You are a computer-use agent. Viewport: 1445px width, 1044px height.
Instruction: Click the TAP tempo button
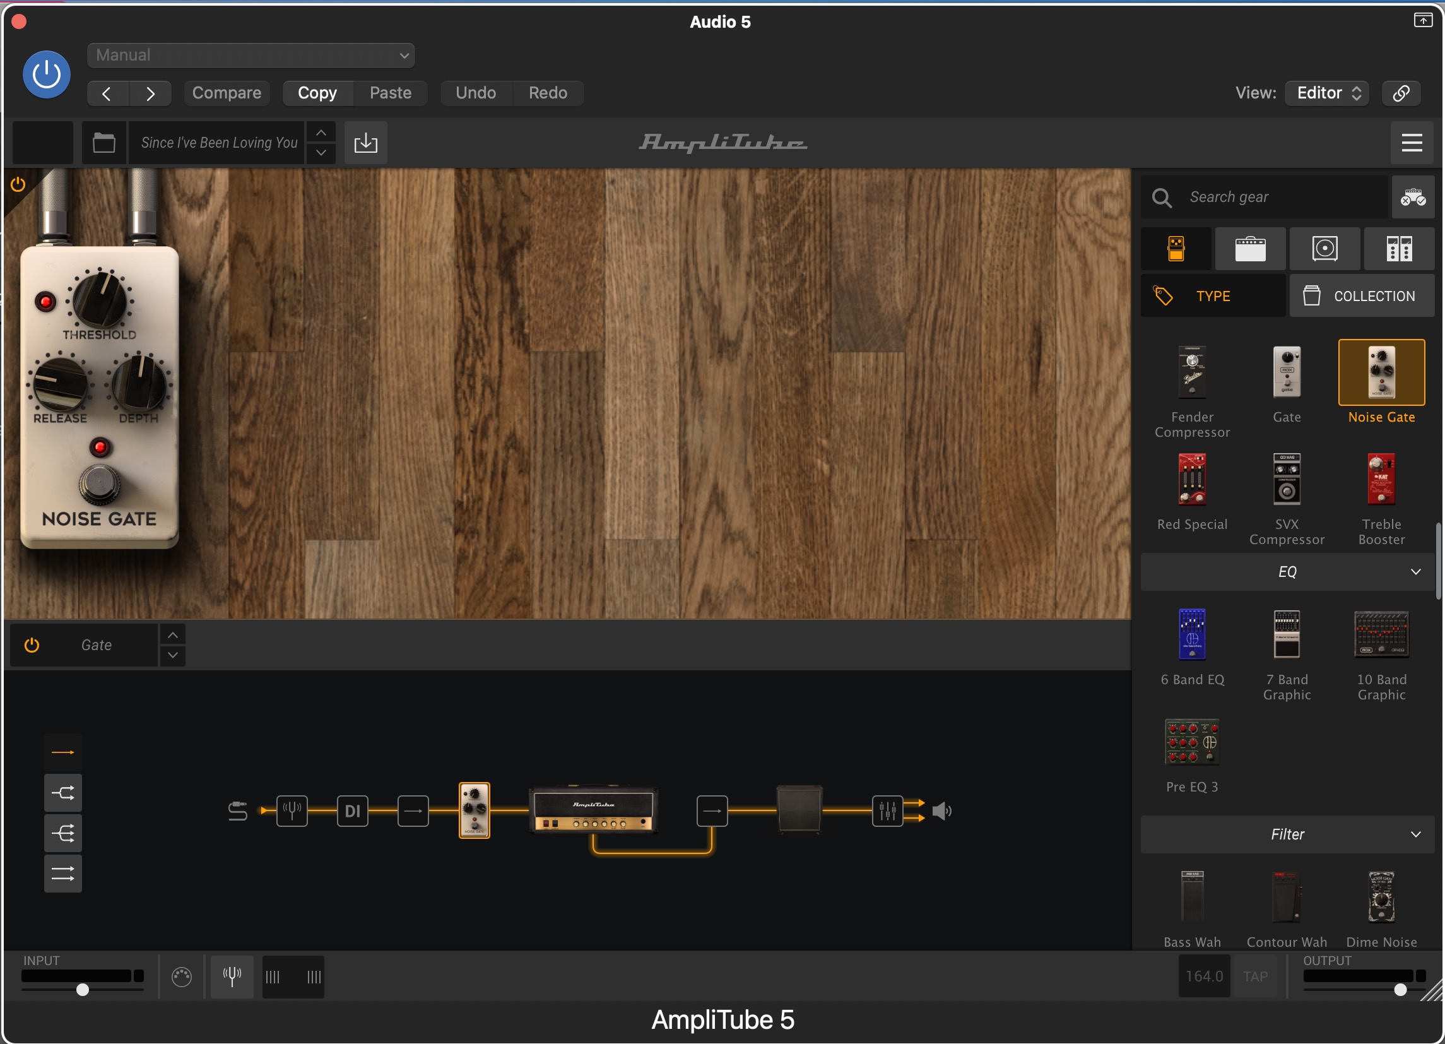point(1255,976)
